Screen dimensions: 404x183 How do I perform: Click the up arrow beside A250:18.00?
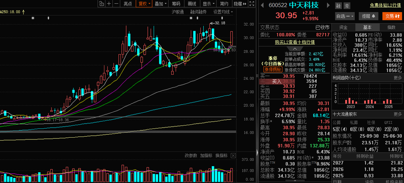(x=24, y=12)
